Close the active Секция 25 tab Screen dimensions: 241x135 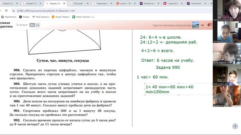pos(64,3)
